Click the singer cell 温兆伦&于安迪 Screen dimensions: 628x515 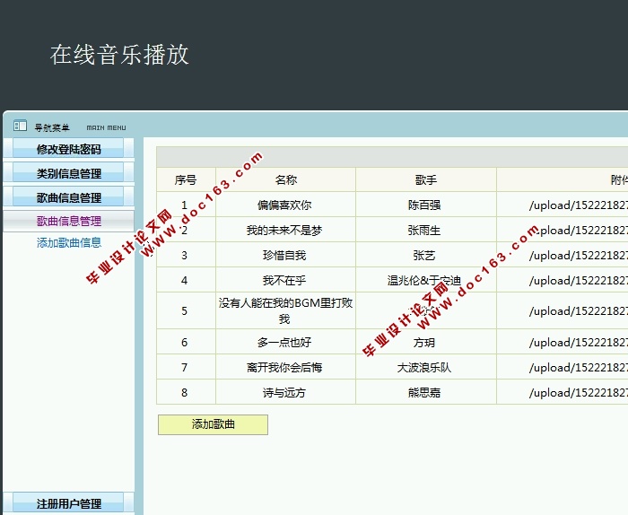coord(424,280)
